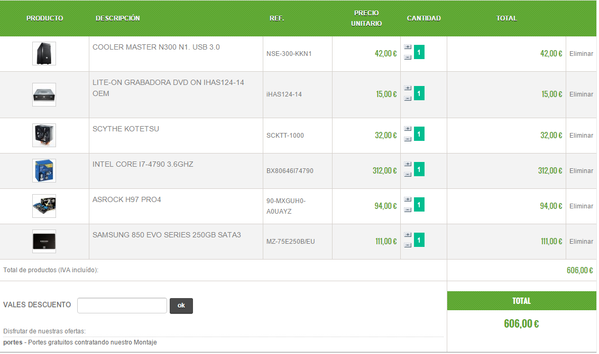Remove Cooler Master N300 with Eliminar
This screenshot has height=354, width=599.
(581, 54)
